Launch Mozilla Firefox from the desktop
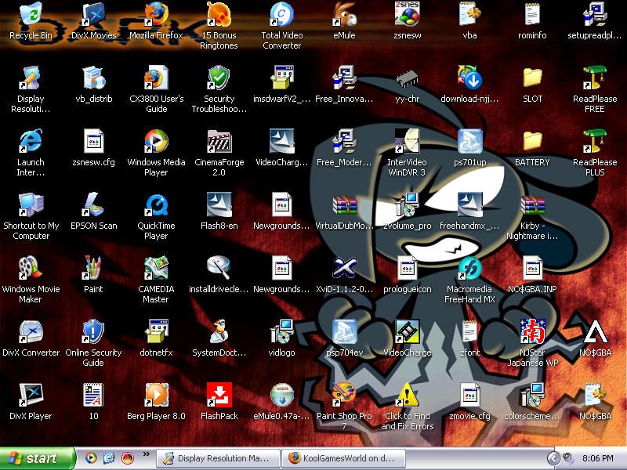 tap(156, 14)
